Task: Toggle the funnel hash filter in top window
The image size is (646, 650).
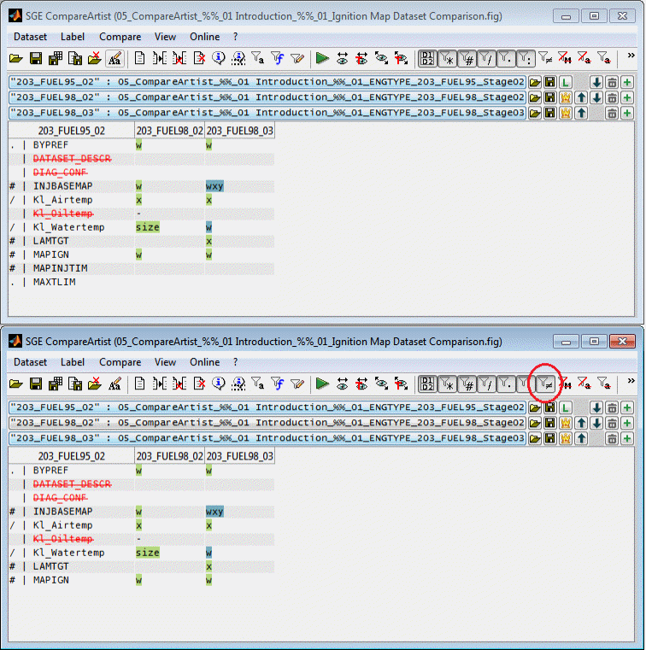Action: 467,58
